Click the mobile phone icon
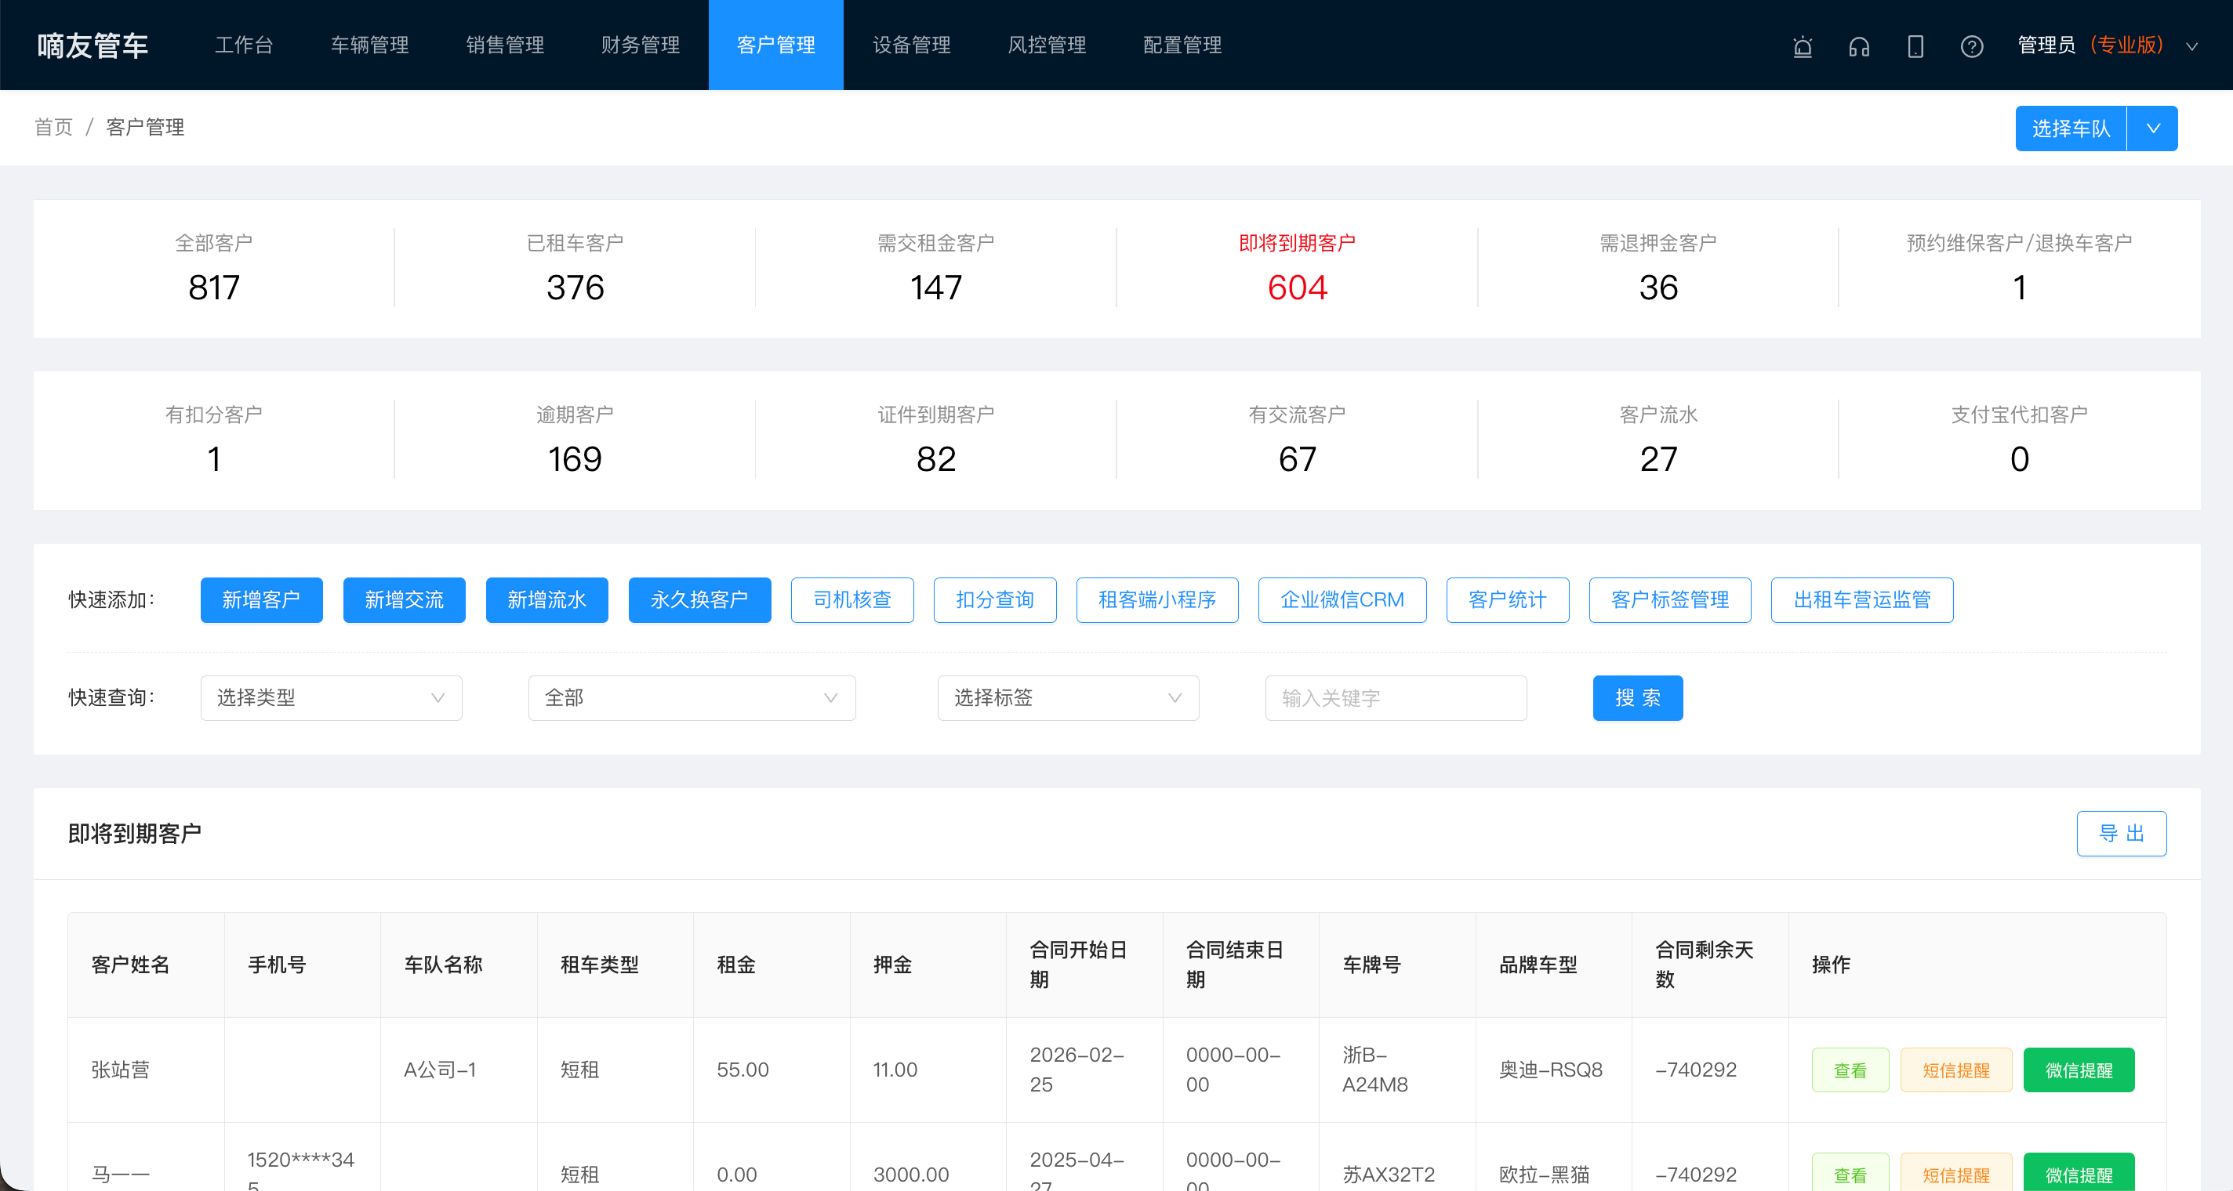The width and height of the screenshot is (2233, 1191). 1915,46
